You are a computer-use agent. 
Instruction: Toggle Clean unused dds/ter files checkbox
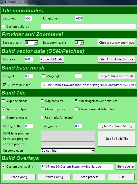point(76,109)
